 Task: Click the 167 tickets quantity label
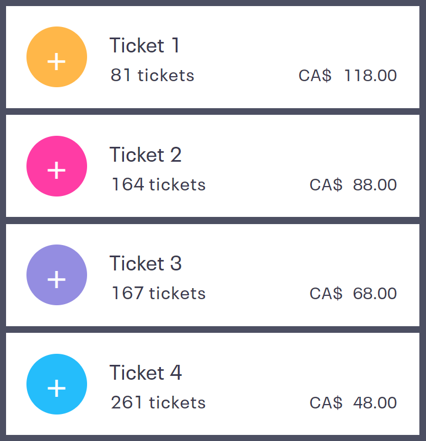click(x=158, y=293)
